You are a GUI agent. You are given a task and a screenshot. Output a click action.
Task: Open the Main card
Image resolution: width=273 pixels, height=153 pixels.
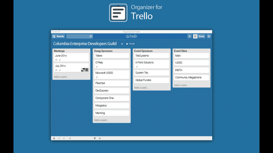pos(191,56)
